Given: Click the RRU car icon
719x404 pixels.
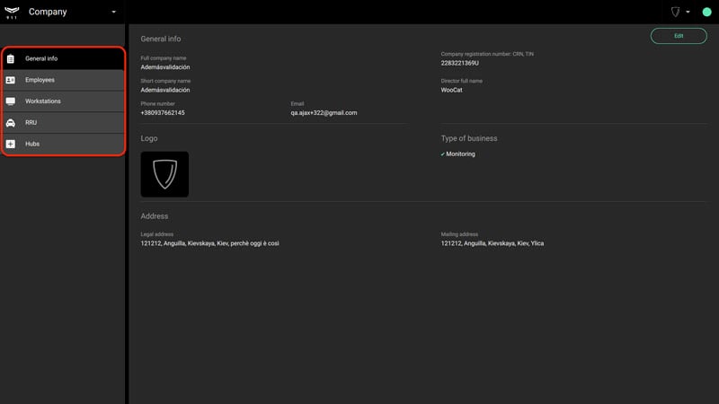Looking at the screenshot, I should [x=11, y=123].
